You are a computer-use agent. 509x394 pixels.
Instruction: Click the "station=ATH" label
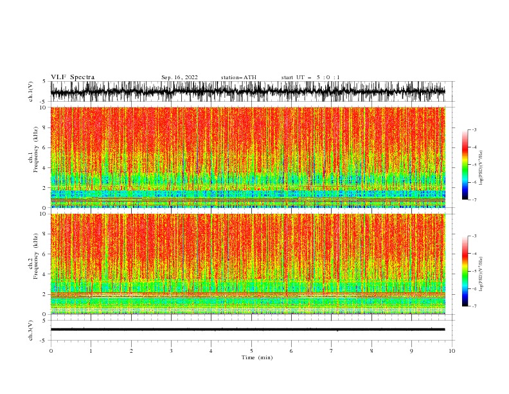coord(238,77)
